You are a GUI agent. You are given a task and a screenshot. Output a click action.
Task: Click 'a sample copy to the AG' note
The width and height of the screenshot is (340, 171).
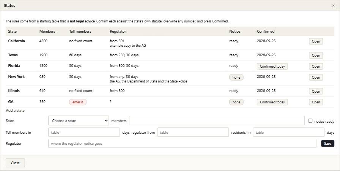pyautogui.click(x=128, y=46)
